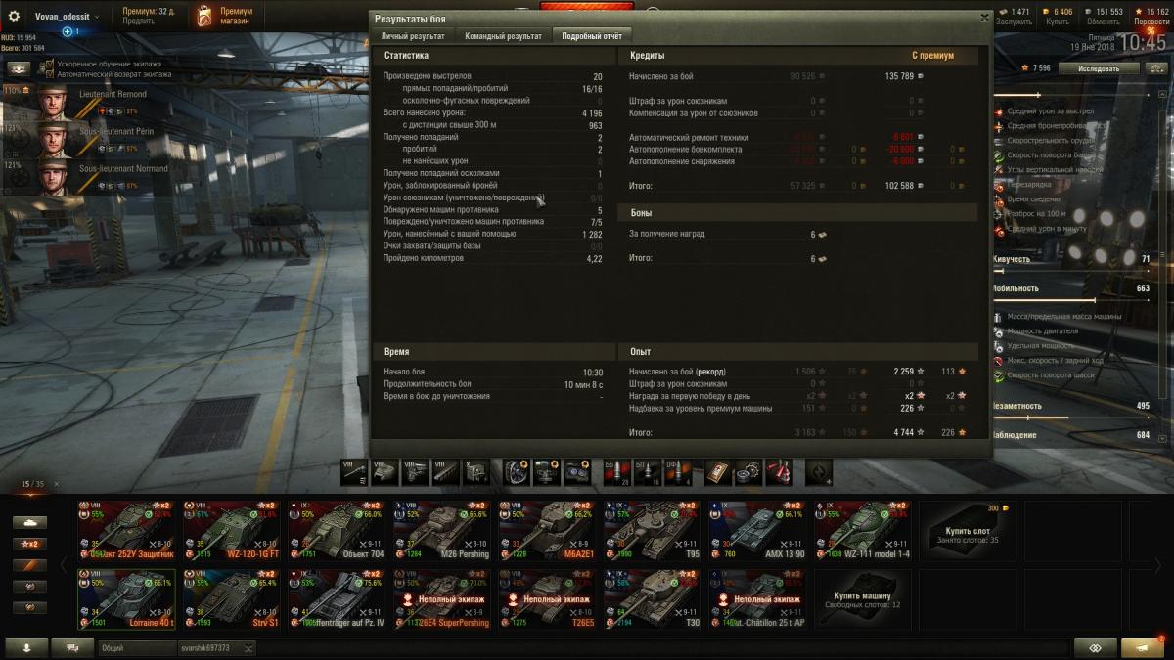
Task: Toggle the x2 bonus carousel filter
Action: pos(29,544)
